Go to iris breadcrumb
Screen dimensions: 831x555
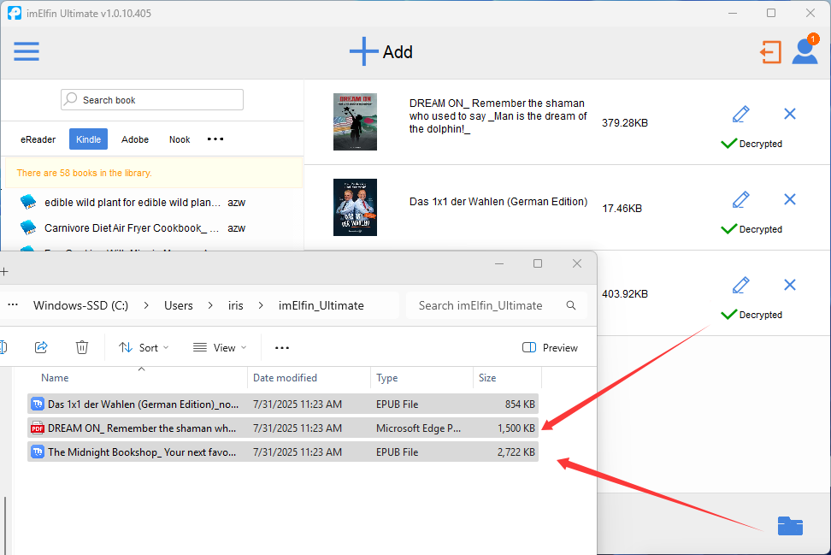click(235, 305)
